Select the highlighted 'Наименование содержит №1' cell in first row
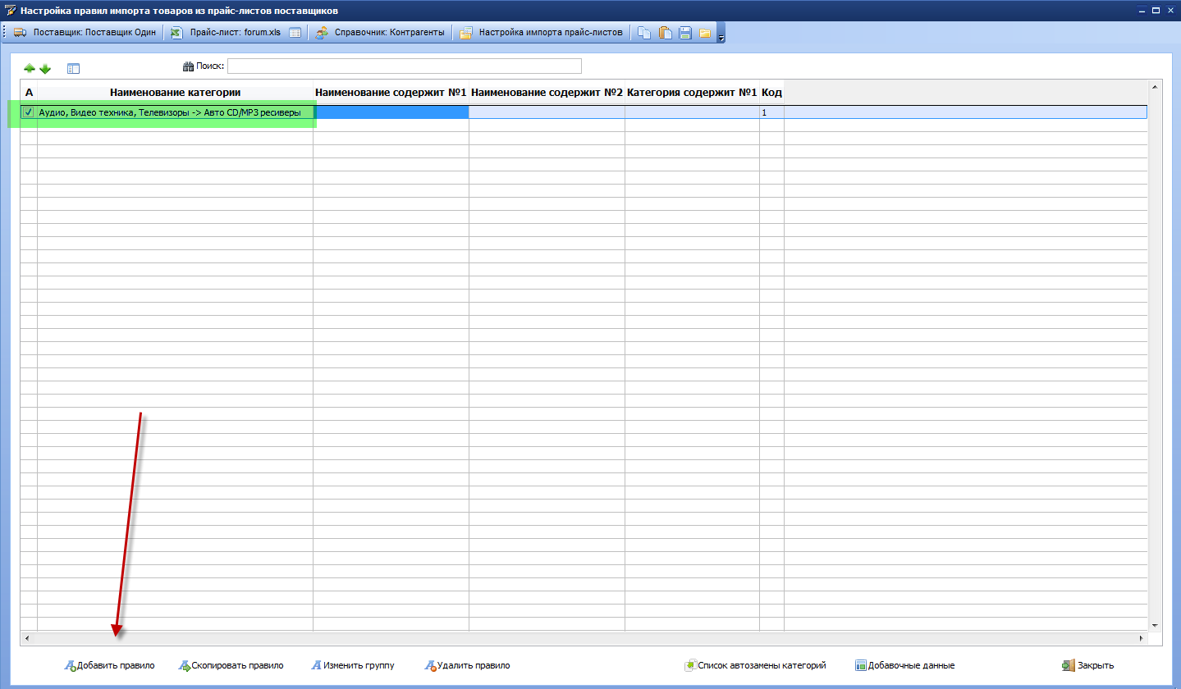Viewport: 1181px width, 689px height. coord(391,112)
